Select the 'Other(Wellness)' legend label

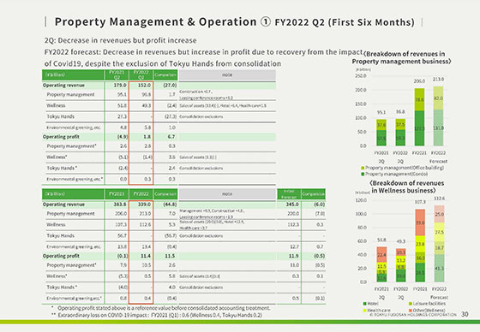click(x=429, y=310)
